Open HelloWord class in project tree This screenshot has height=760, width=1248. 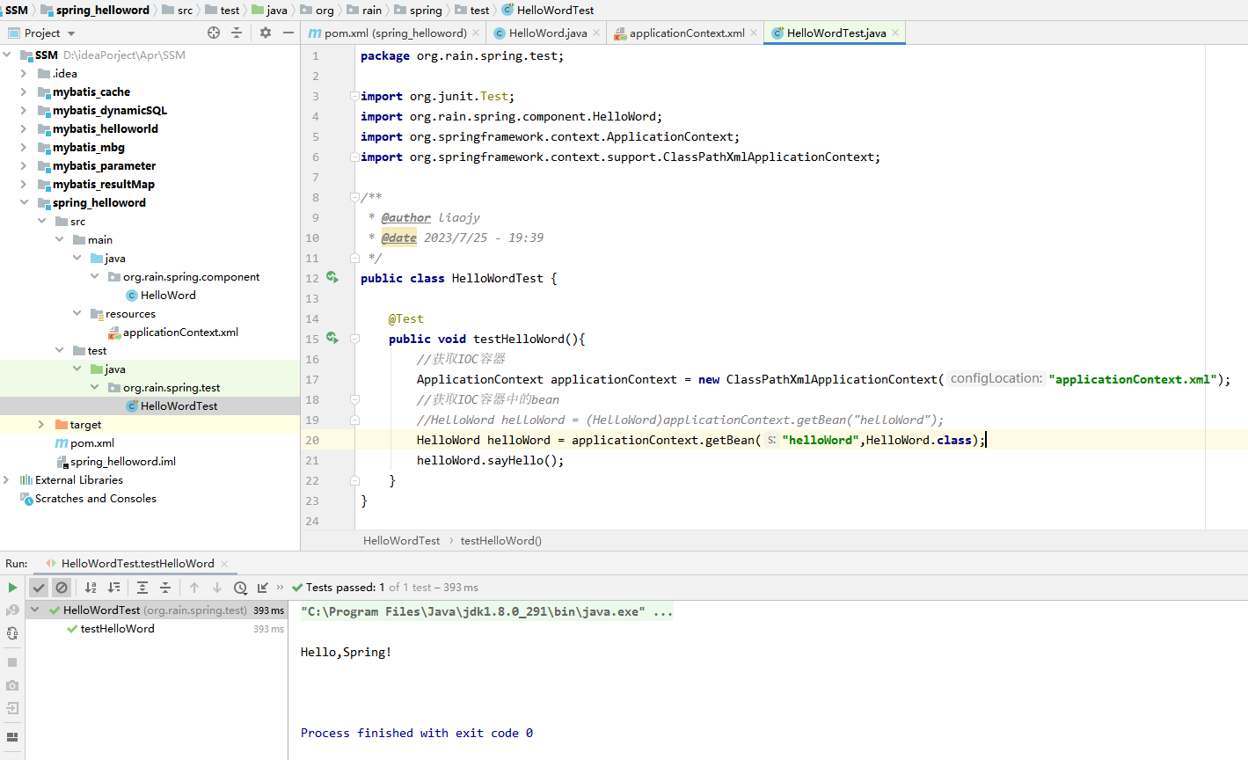click(x=167, y=296)
